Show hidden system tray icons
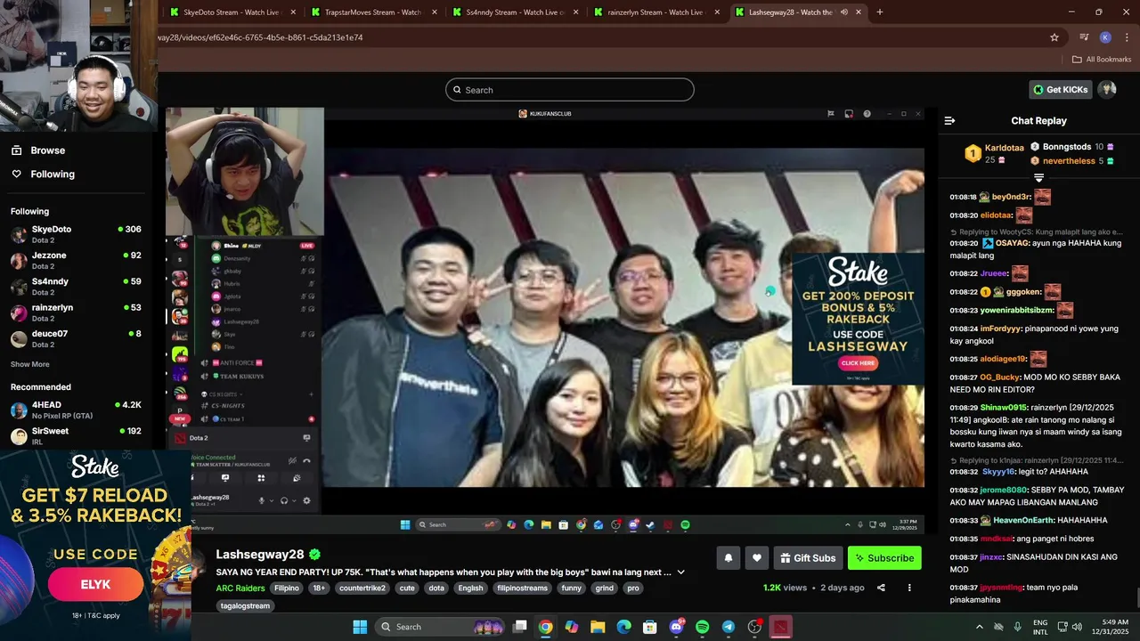1140x641 pixels. click(980, 627)
